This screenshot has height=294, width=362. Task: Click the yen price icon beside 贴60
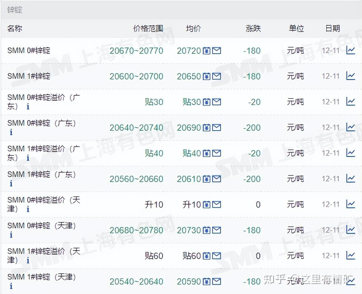pos(207,256)
